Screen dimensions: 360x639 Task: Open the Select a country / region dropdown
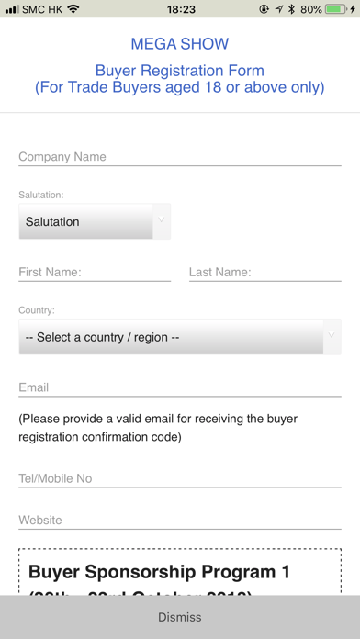[x=180, y=337]
